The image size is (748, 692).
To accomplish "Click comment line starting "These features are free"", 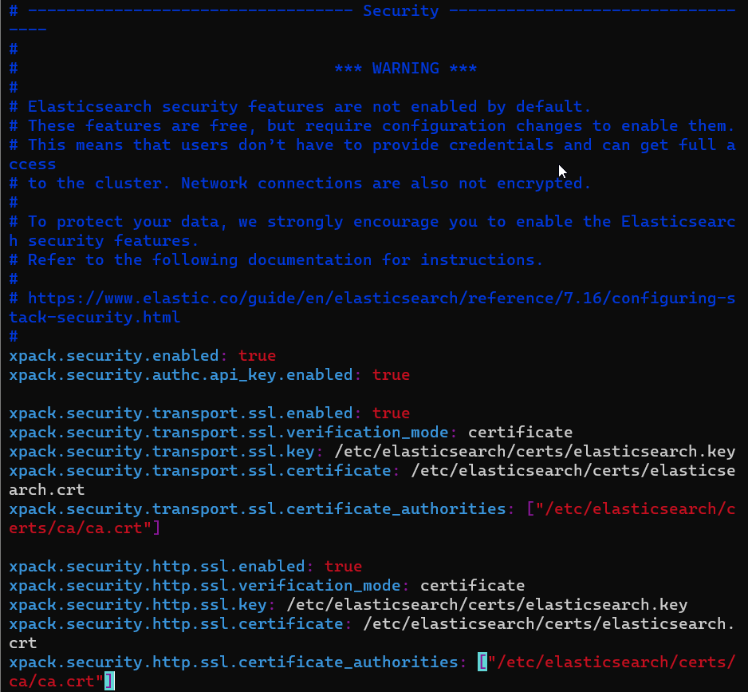I will [x=372, y=125].
